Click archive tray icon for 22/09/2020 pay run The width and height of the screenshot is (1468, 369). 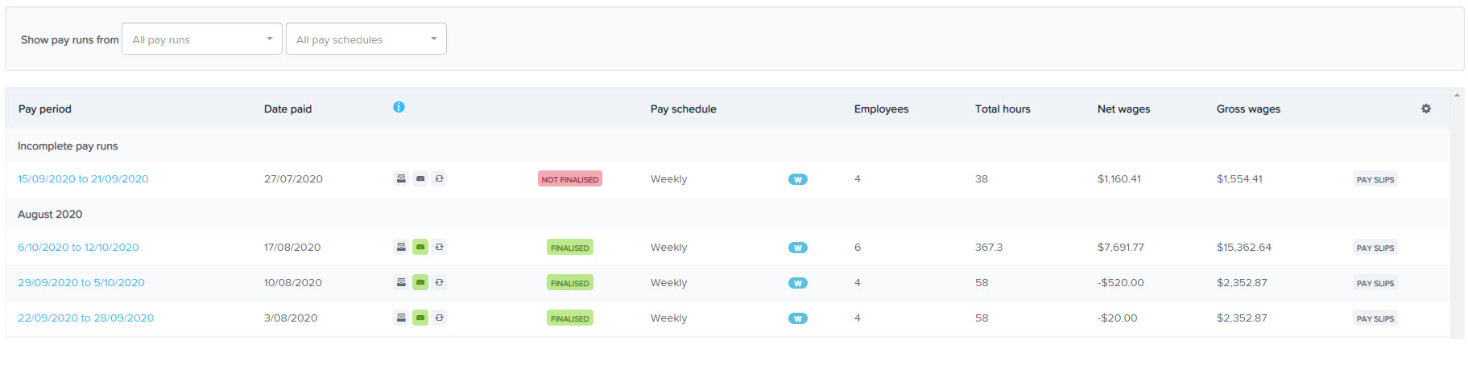pos(401,318)
